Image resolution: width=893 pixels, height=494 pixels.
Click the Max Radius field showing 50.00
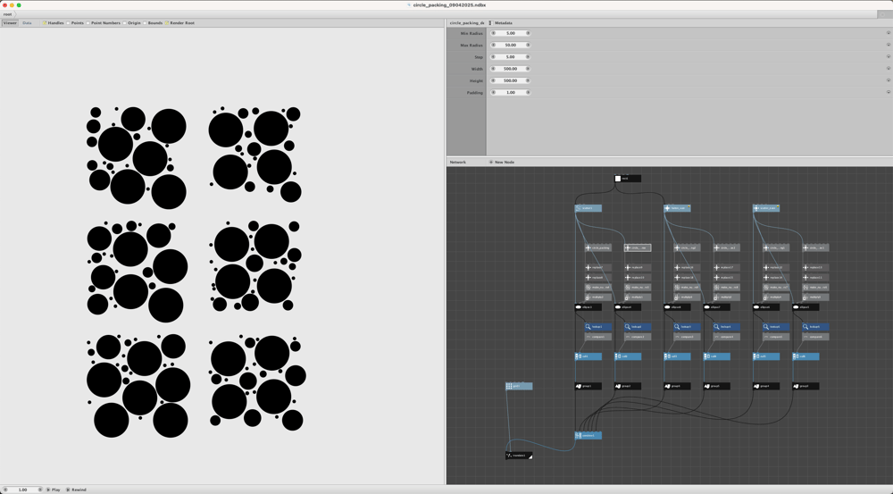(x=510, y=45)
